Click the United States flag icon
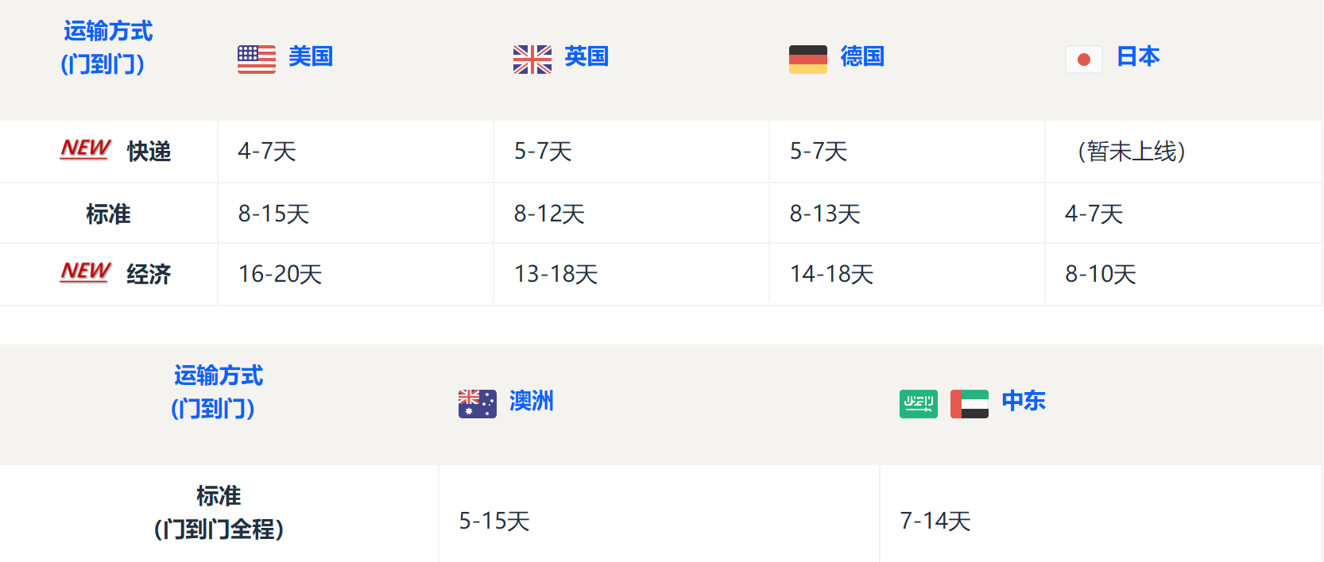 [257, 60]
